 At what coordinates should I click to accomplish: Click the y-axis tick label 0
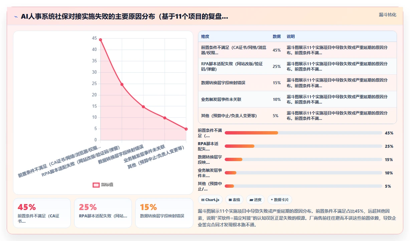pos(95,140)
